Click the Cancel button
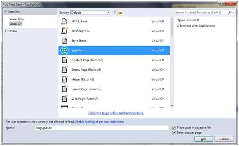This screenshot has width=239, height=146. tap(224, 139)
